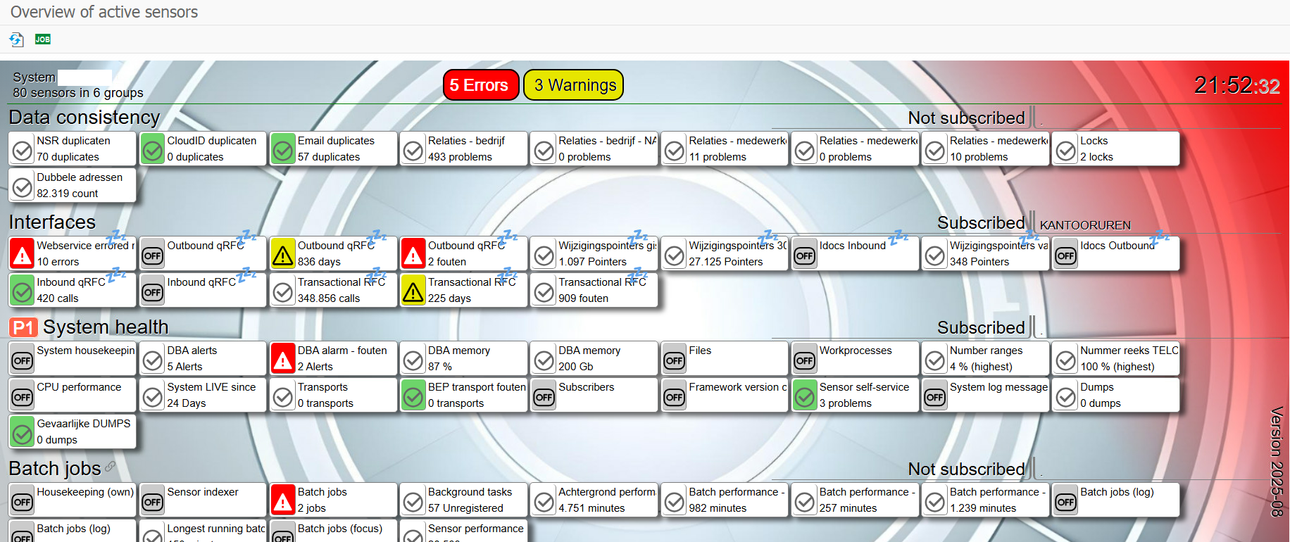The image size is (1290, 542).
Task: Click the System health group heading
Action: coord(106,327)
